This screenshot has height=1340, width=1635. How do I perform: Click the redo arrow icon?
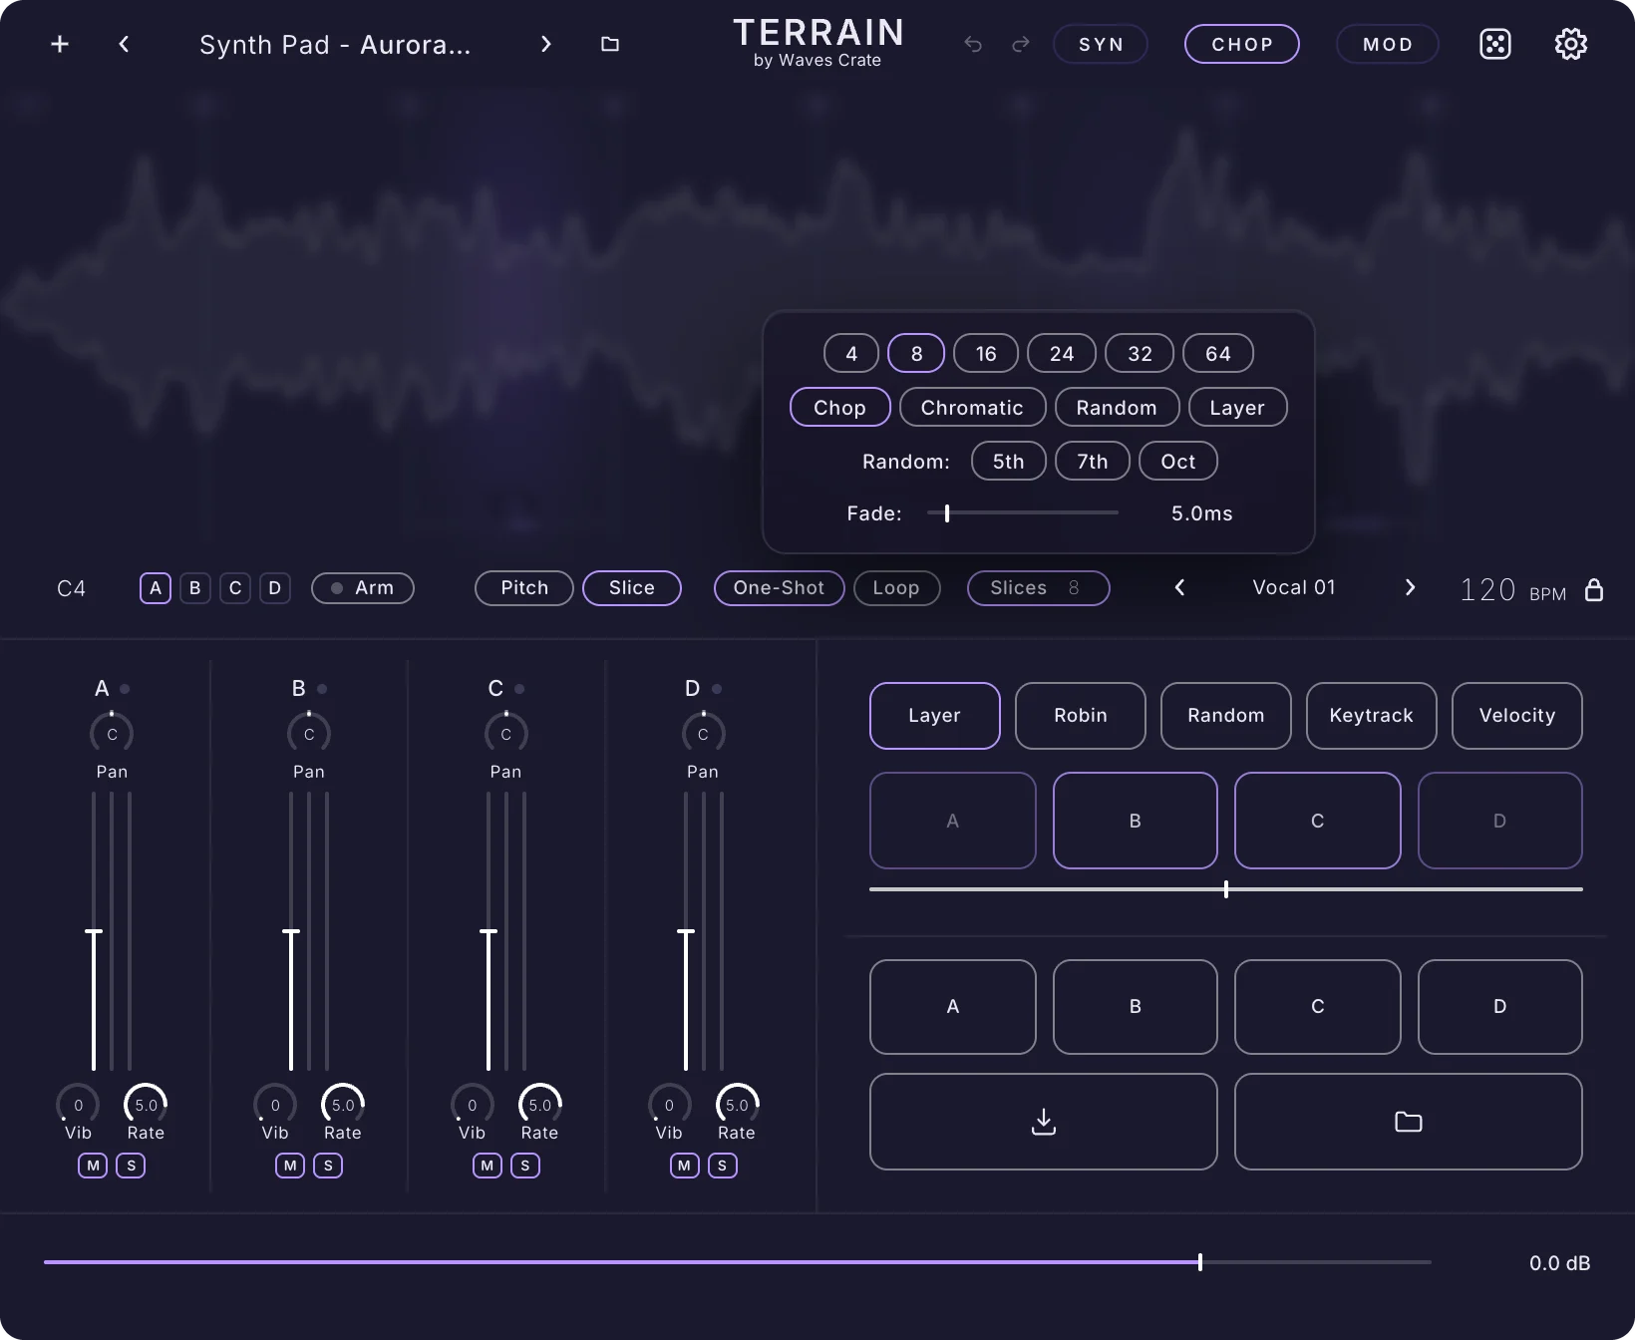click(1021, 44)
